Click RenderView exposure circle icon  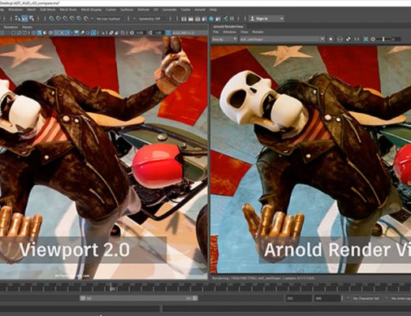click(373, 39)
